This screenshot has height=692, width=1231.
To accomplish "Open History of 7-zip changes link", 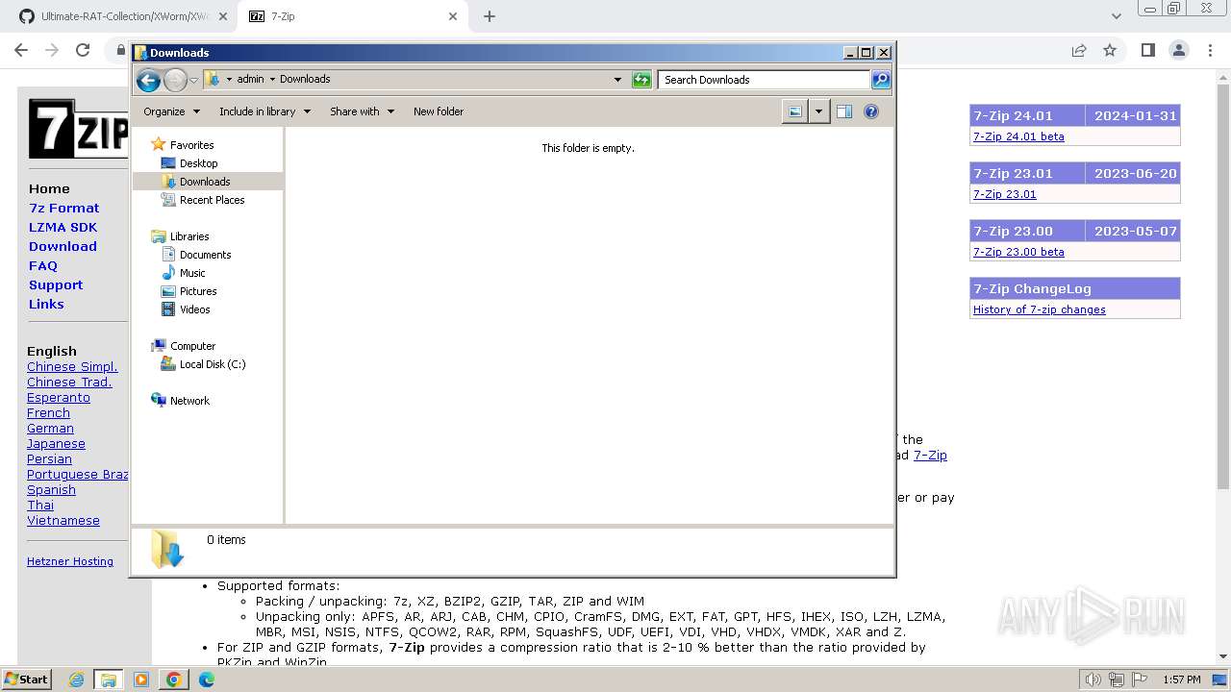I will pos(1039,309).
